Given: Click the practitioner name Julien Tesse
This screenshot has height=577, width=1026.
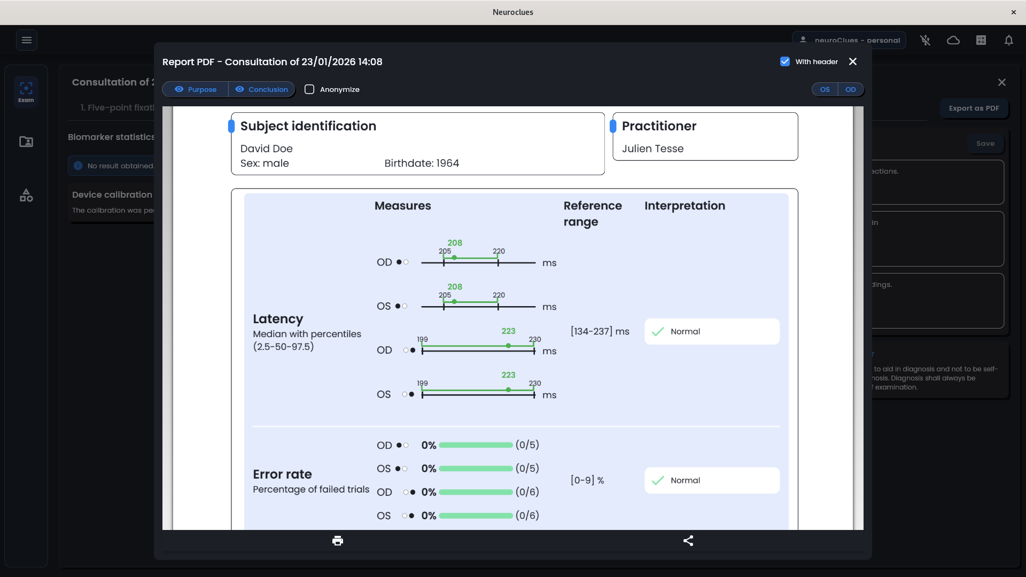Looking at the screenshot, I should 652,149.
